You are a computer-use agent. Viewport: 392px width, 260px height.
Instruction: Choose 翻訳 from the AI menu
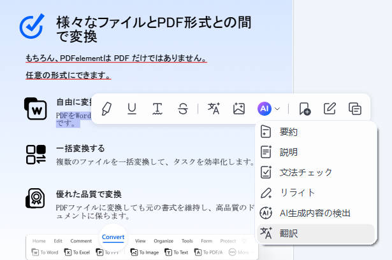(316, 233)
